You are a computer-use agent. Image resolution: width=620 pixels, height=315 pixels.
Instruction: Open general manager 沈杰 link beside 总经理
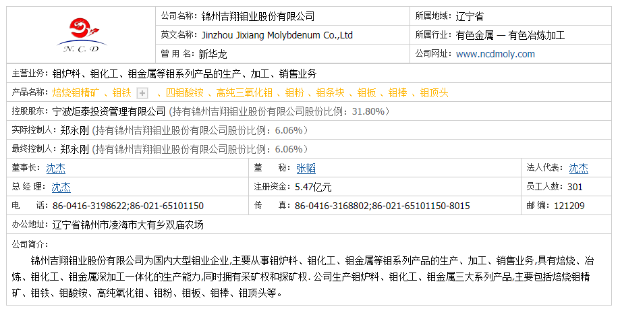click(x=61, y=187)
